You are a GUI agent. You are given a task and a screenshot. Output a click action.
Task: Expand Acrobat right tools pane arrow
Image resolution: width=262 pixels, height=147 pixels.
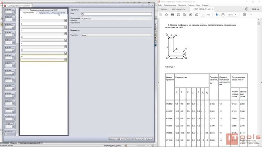click(x=261, y=82)
